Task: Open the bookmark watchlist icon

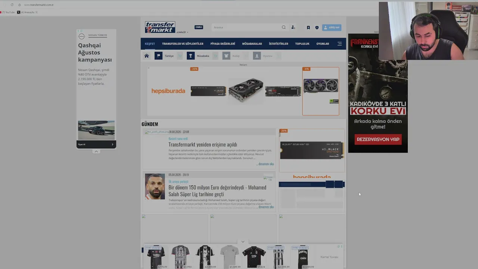Action: [308, 27]
